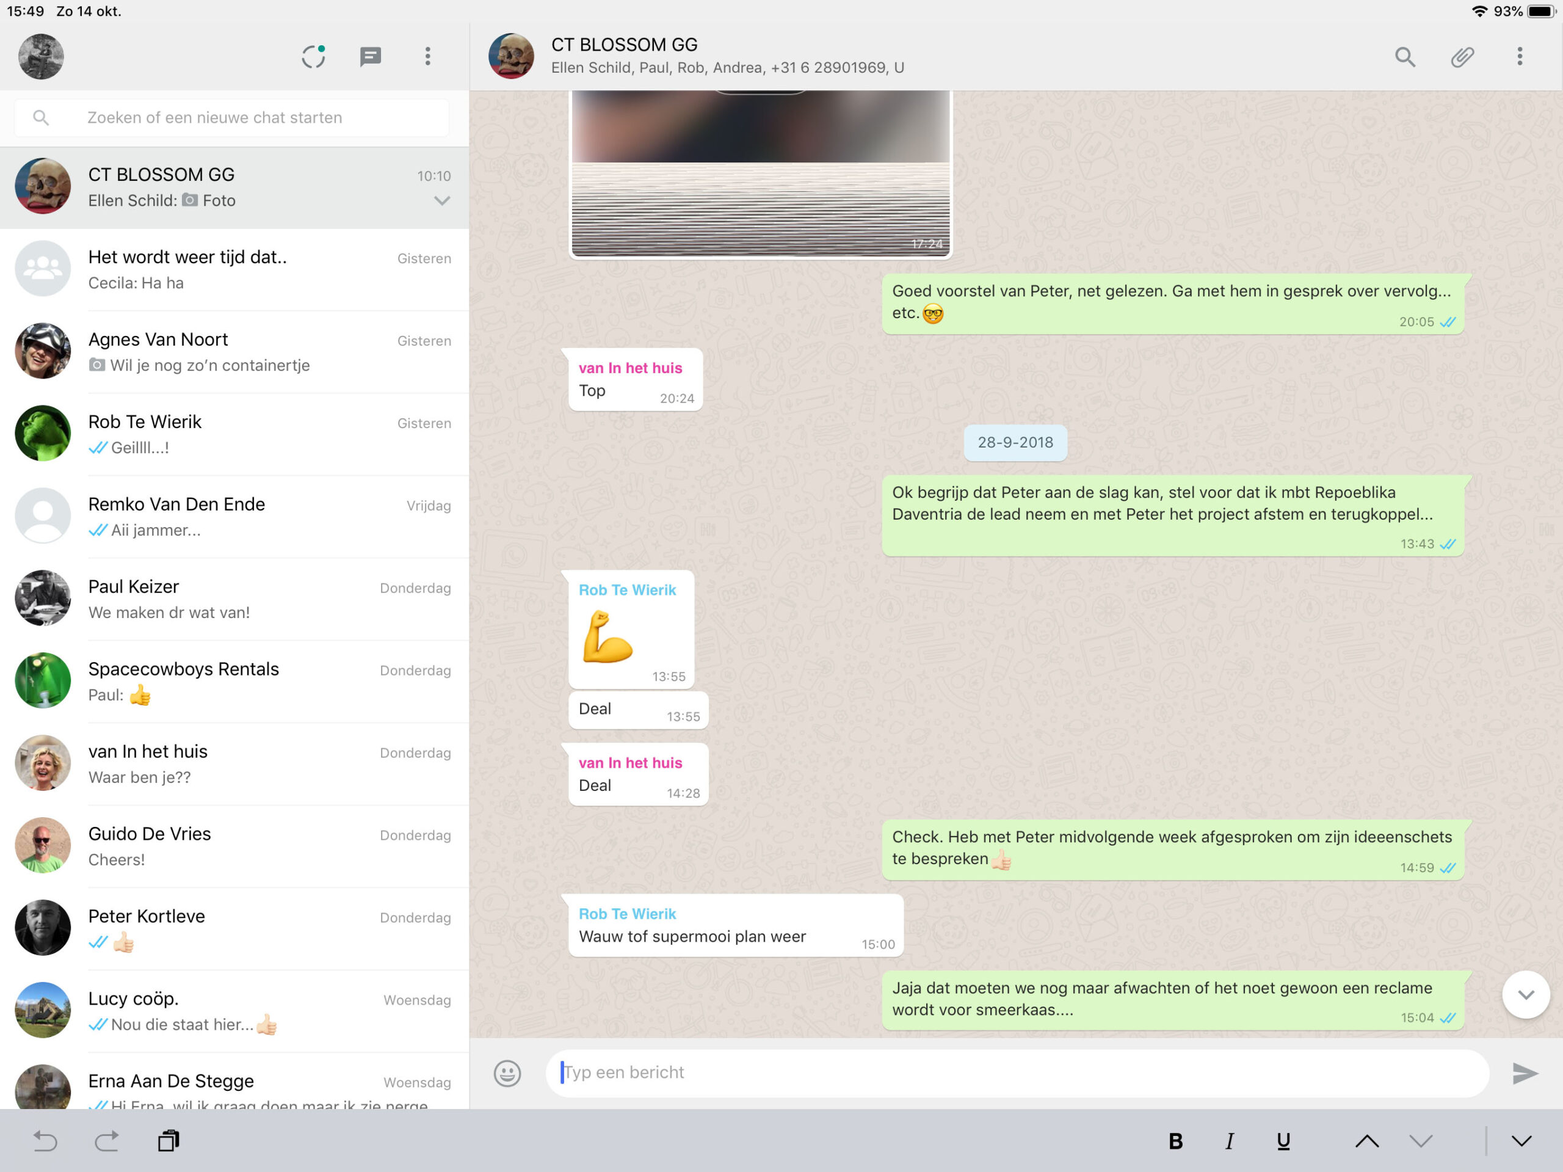Start a new chat via message icon

click(370, 57)
